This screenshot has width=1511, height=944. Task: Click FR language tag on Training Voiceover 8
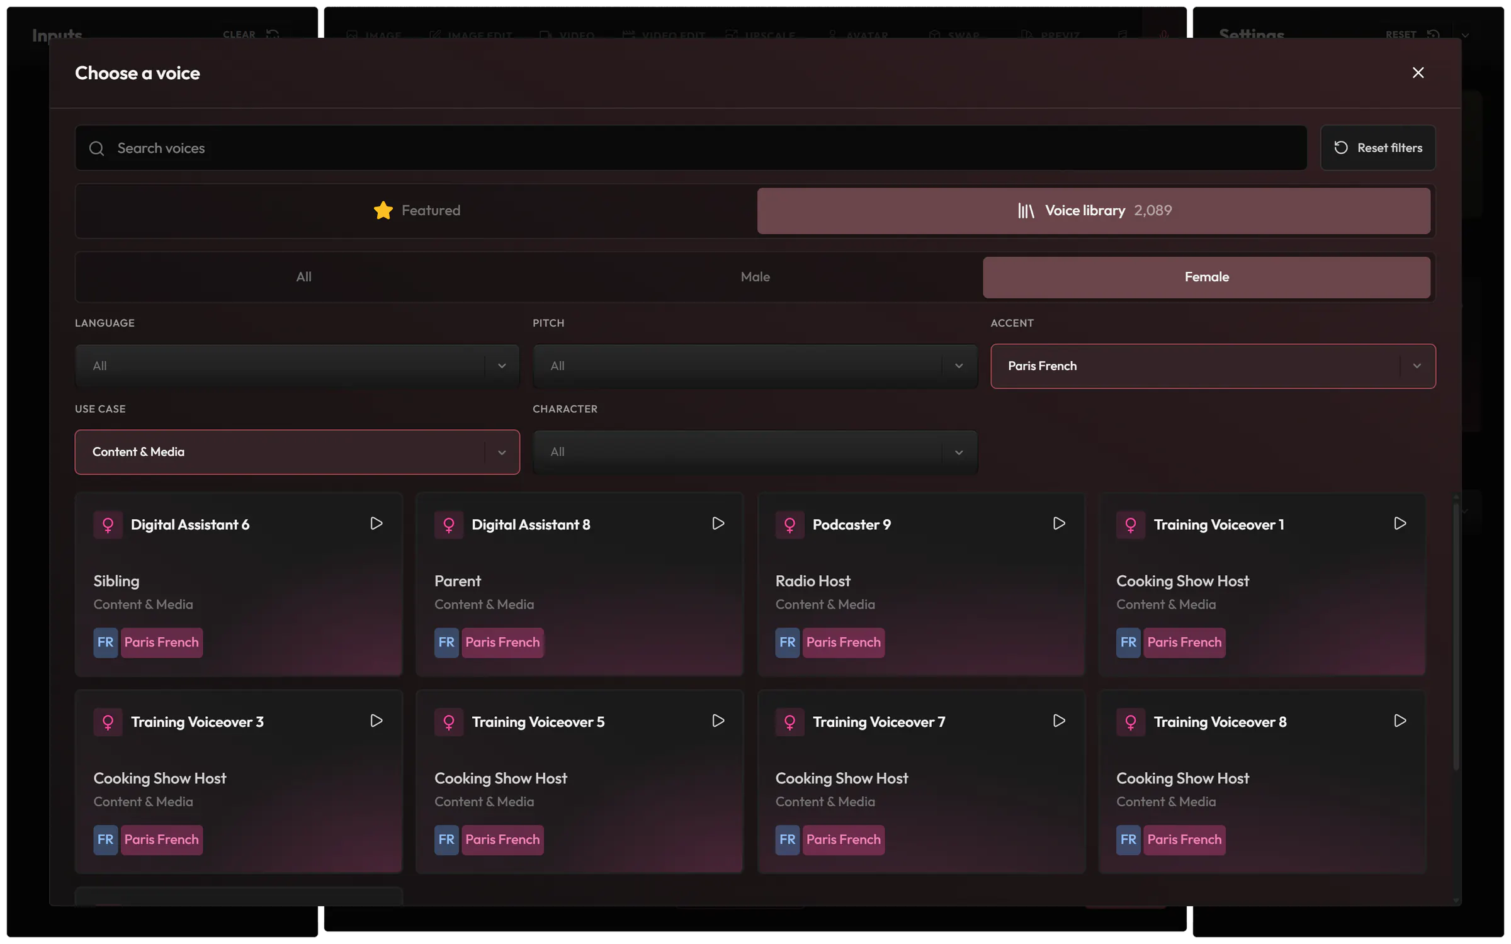[1128, 840]
